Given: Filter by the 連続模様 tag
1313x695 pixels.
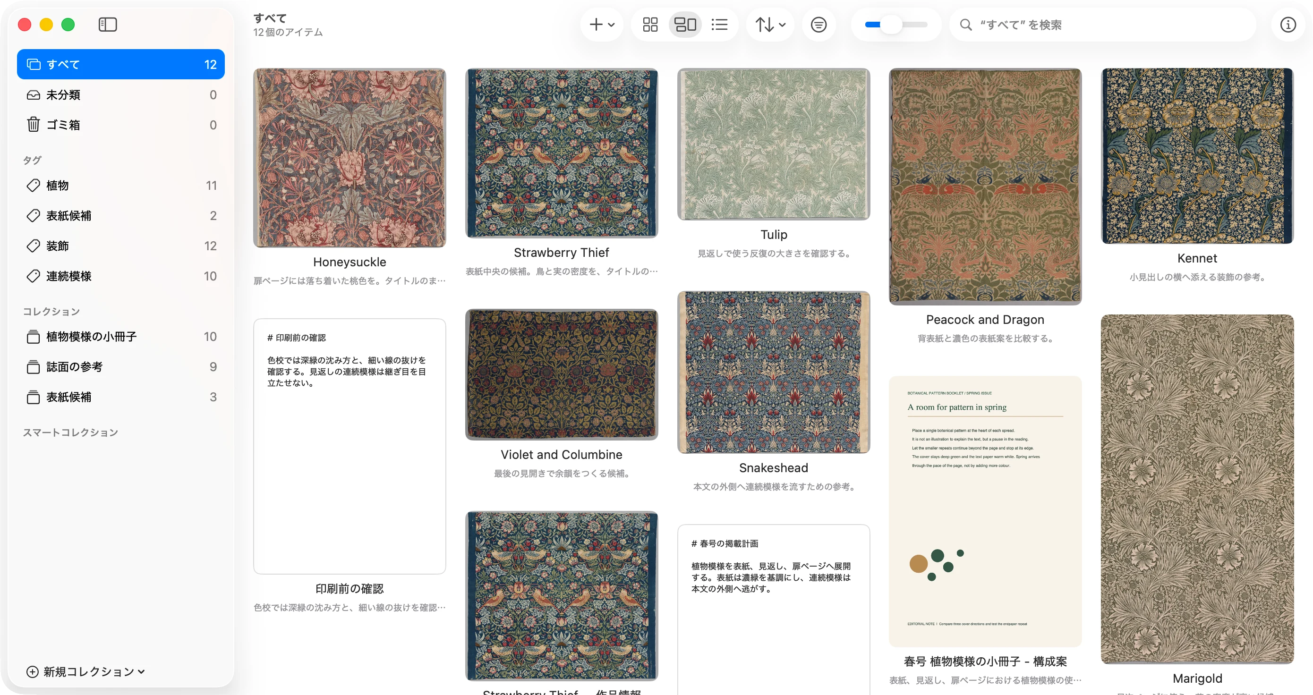Looking at the screenshot, I should click(x=121, y=276).
